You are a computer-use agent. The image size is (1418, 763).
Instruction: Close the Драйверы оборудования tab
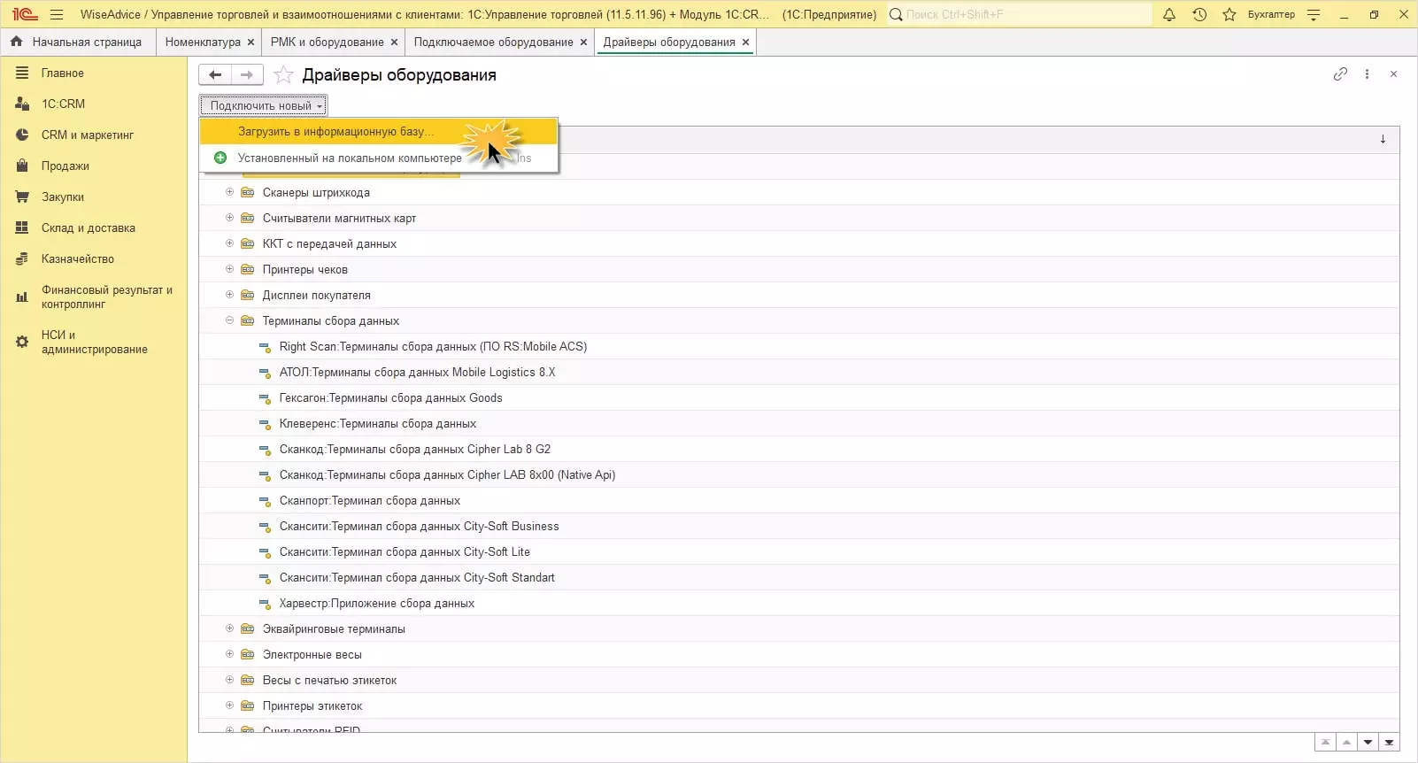745,42
